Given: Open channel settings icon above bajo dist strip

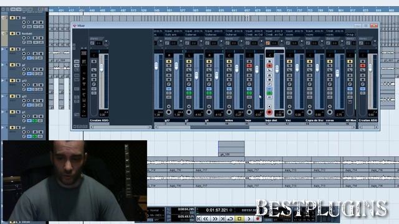Looking at the screenshot, I should coord(267,43).
